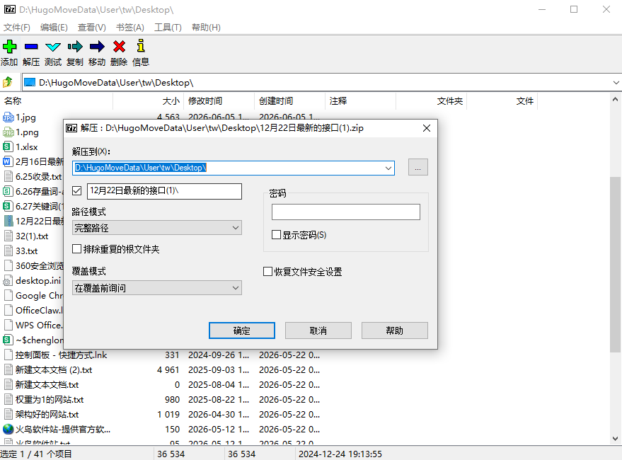This screenshot has width=622, height=460.
Task: Open the 书签(A) menu
Action: click(129, 28)
